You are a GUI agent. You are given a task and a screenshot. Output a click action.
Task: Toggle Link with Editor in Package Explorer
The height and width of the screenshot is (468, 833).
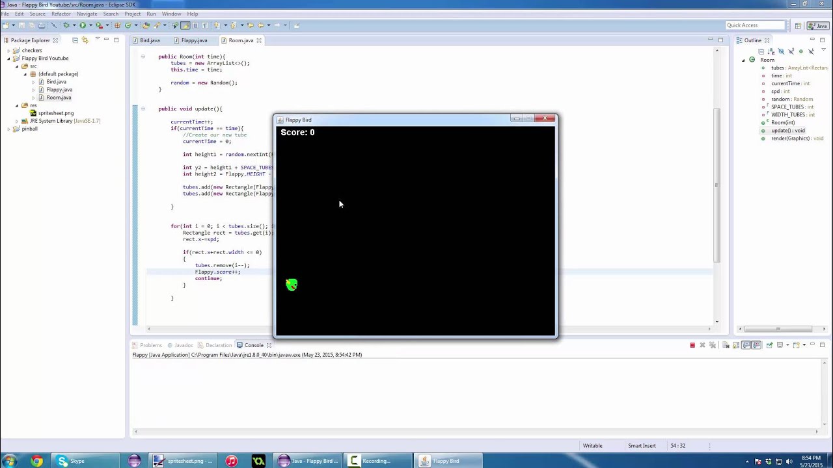point(85,40)
